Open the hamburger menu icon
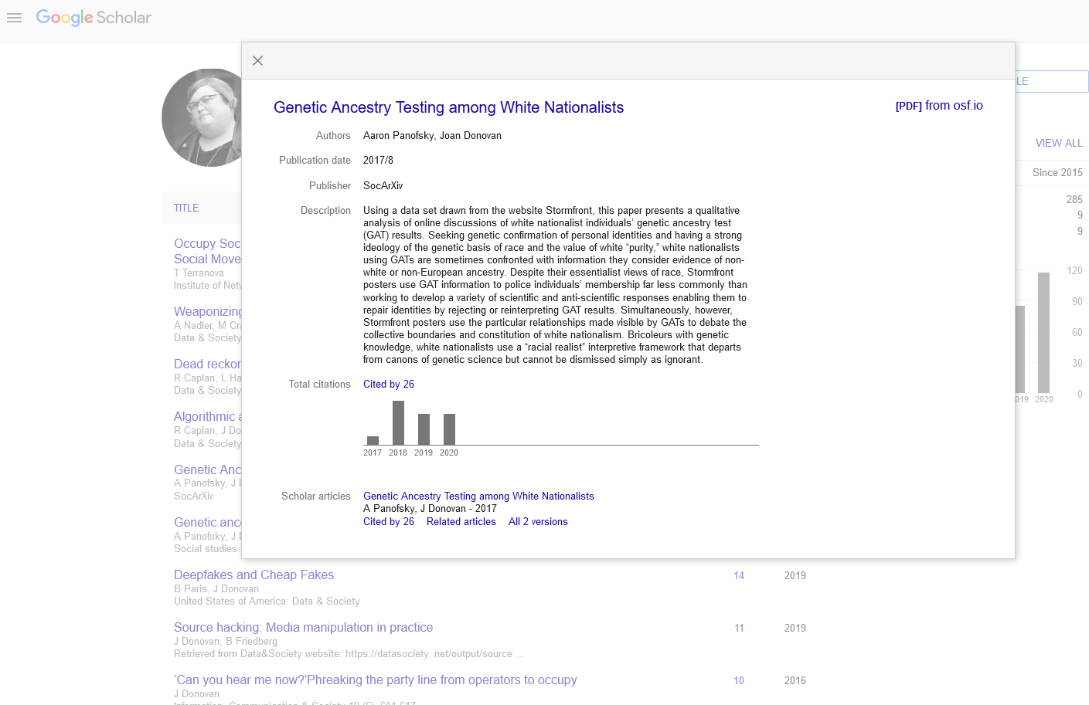 pyautogui.click(x=14, y=18)
